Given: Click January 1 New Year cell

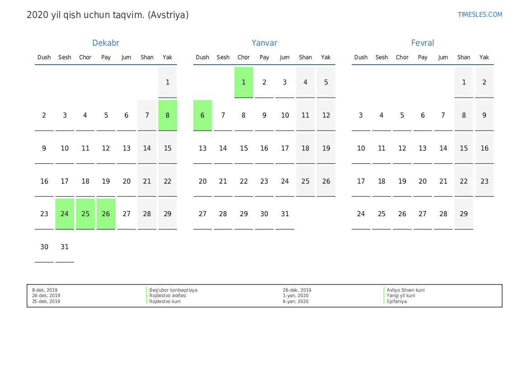Looking at the screenshot, I should 243,82.
